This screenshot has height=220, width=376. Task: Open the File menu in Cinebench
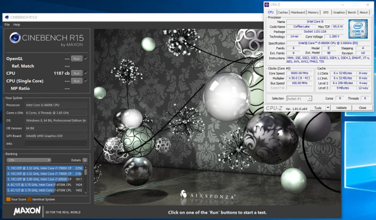pos(7,25)
